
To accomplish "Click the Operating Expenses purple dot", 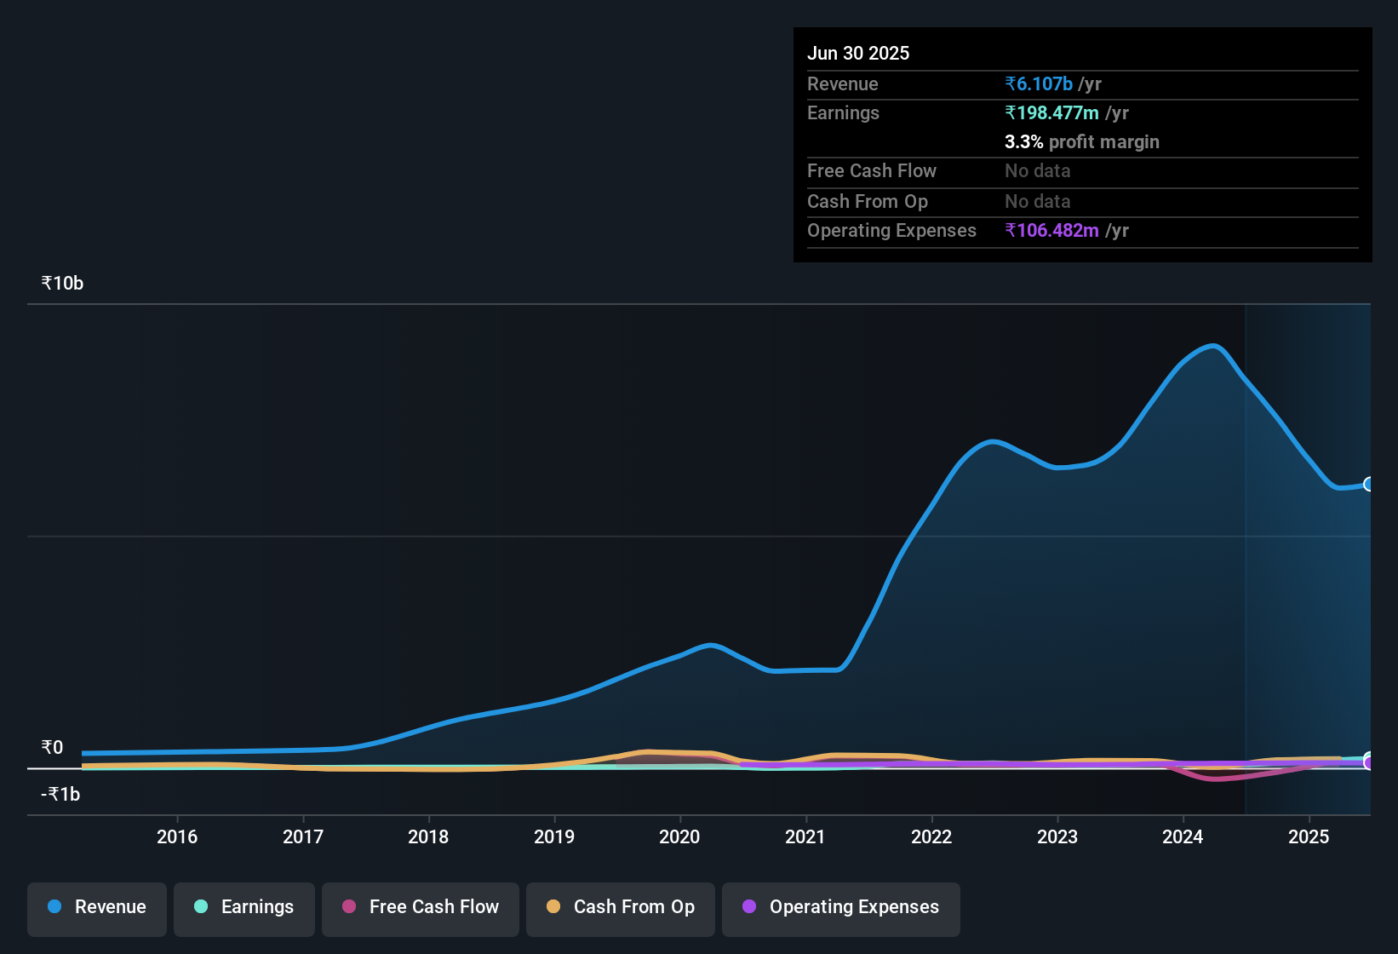I will coord(748,907).
